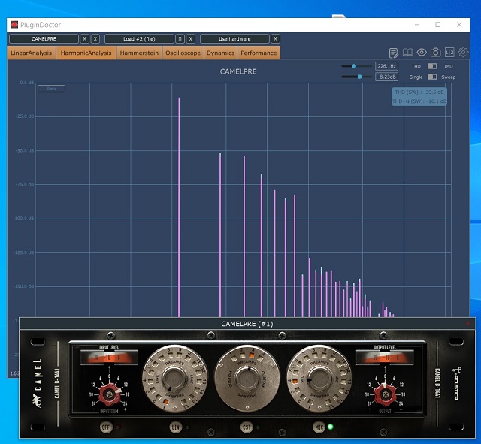Toggle the Single / Sweep switch

(432, 77)
